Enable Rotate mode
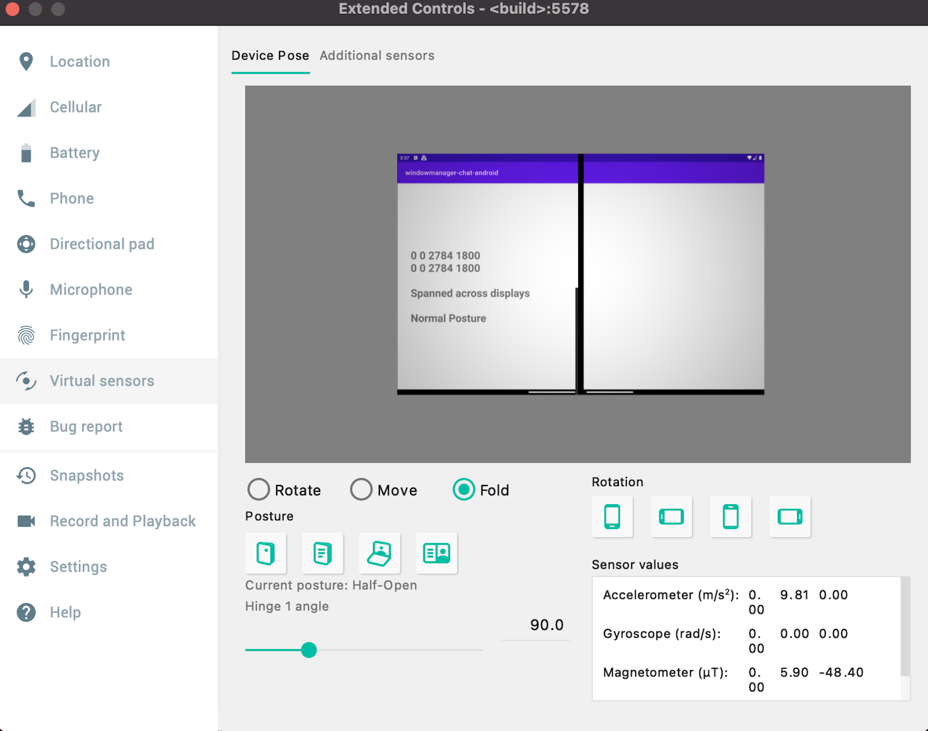 259,490
